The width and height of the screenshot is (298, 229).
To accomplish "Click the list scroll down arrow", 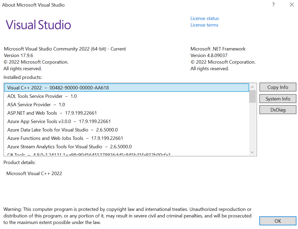I will [252, 152].
